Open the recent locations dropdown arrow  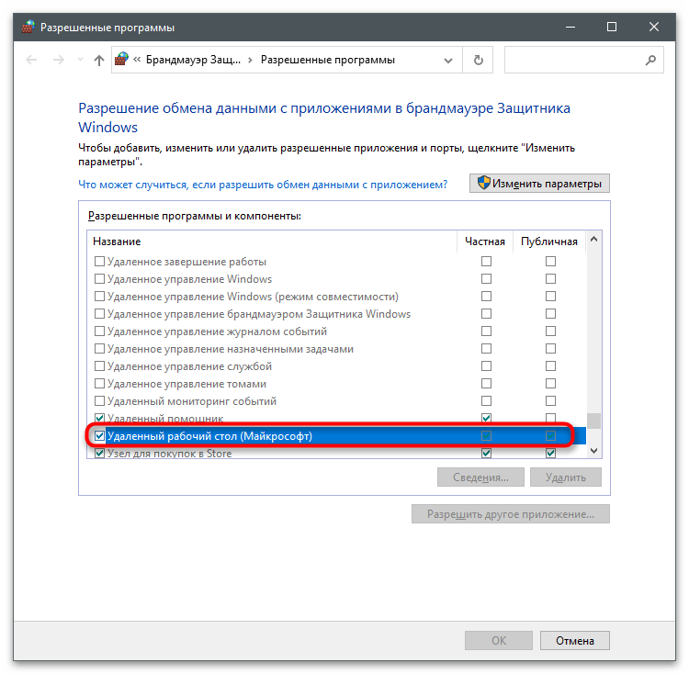pos(80,61)
